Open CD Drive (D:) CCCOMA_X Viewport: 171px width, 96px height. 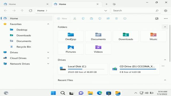134,69
